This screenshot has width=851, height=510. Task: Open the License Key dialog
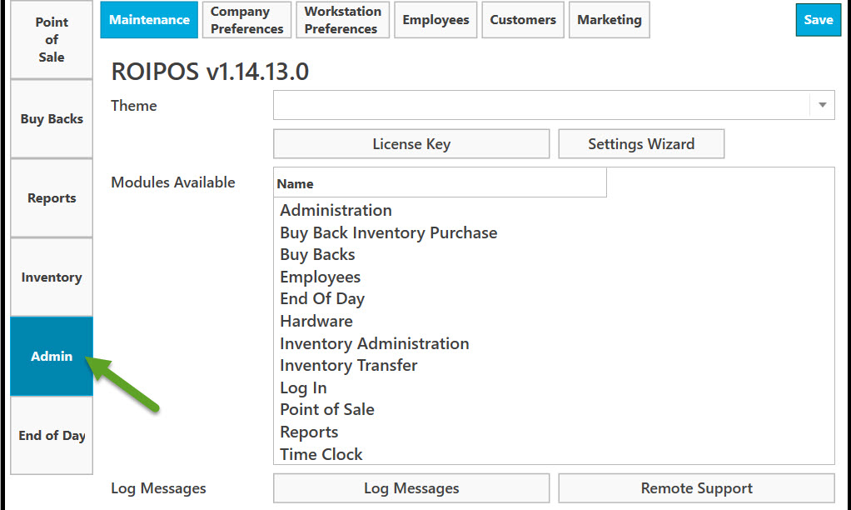point(411,144)
